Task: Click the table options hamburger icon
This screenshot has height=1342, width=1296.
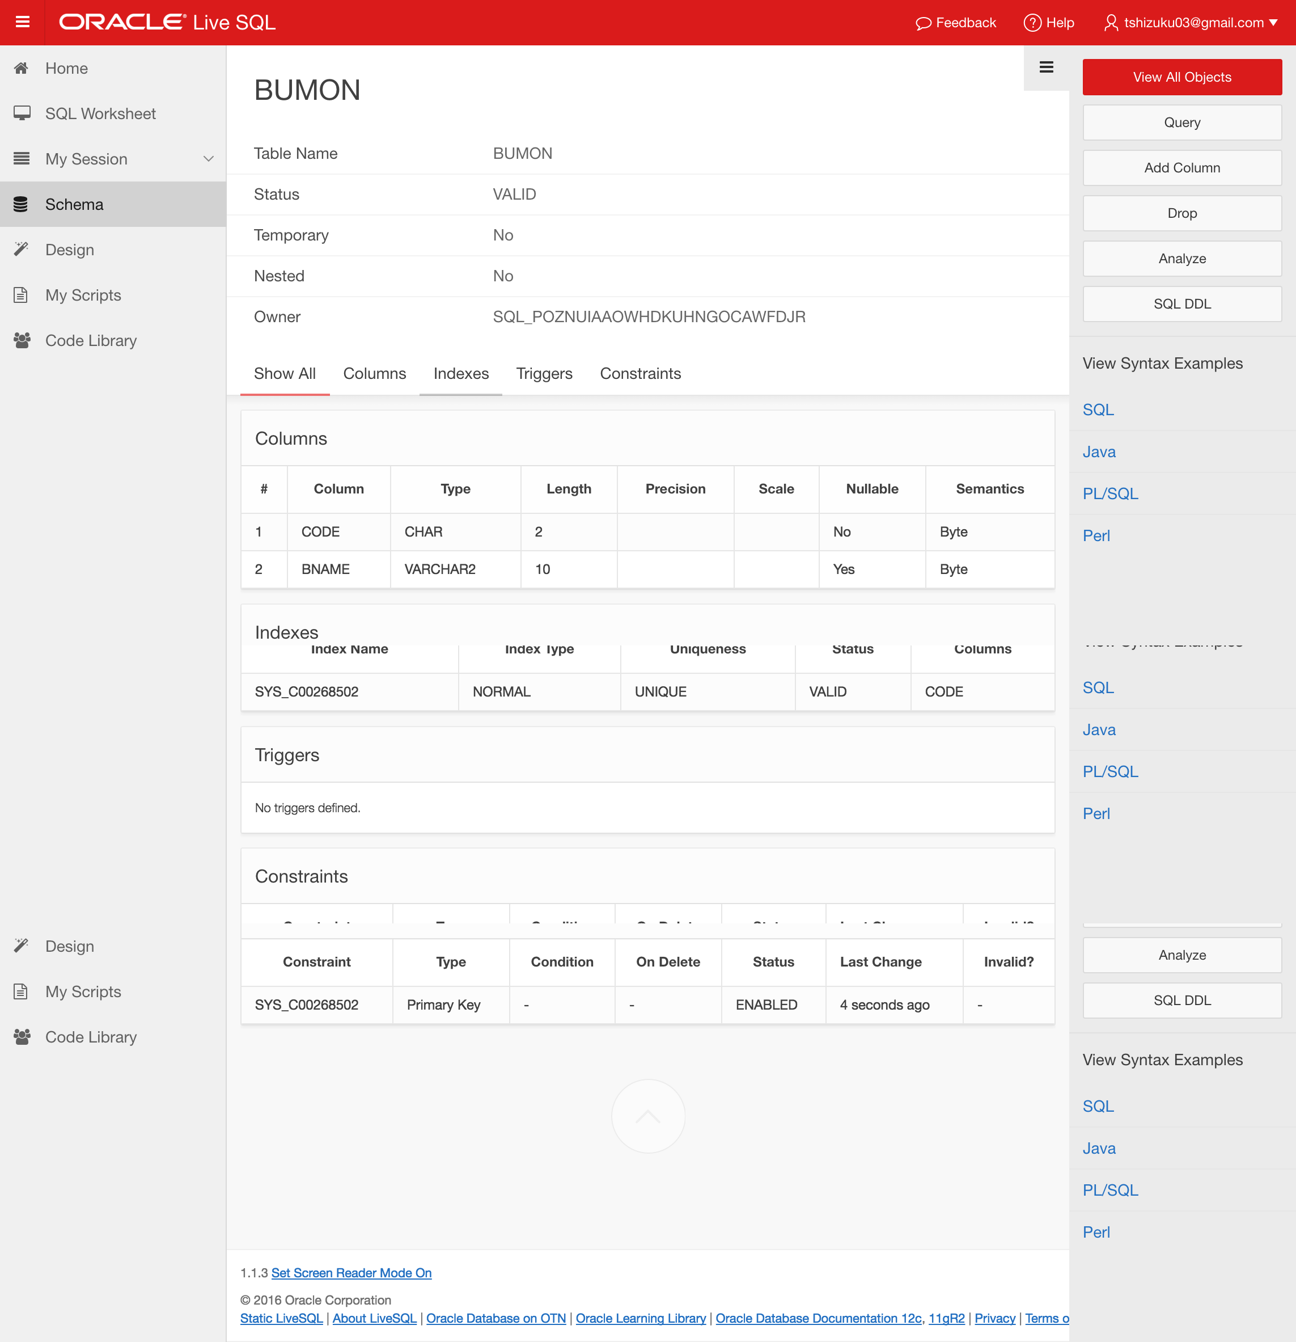Action: [1046, 67]
